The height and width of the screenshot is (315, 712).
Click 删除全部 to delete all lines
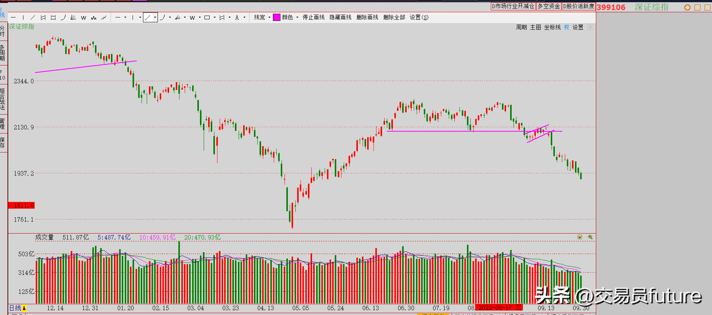click(x=394, y=17)
